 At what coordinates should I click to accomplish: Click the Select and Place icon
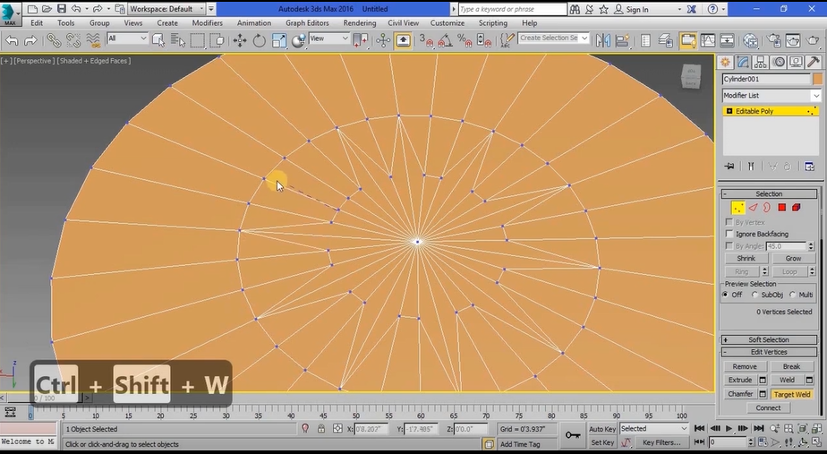(x=298, y=40)
